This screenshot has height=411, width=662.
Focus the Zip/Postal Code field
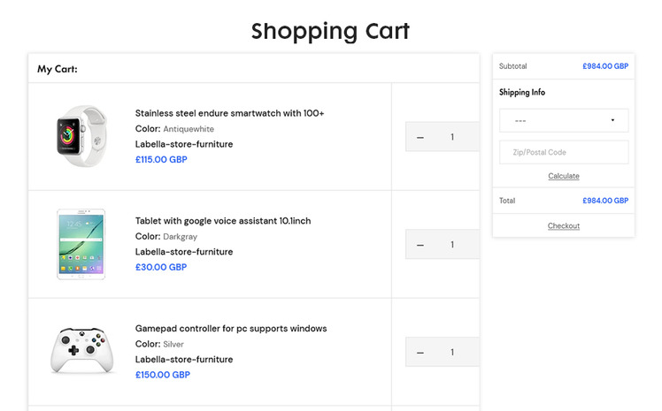564,152
